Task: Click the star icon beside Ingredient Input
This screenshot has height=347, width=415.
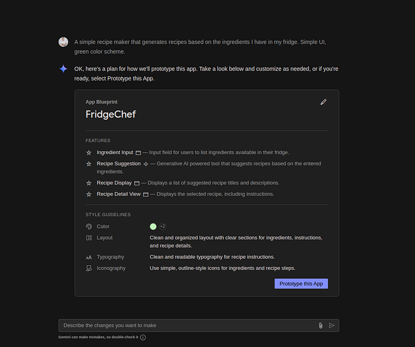Action: [x=89, y=153]
